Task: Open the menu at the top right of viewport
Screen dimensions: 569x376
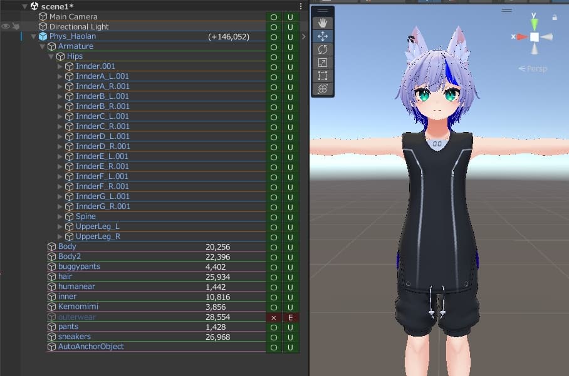Action: pos(506,11)
